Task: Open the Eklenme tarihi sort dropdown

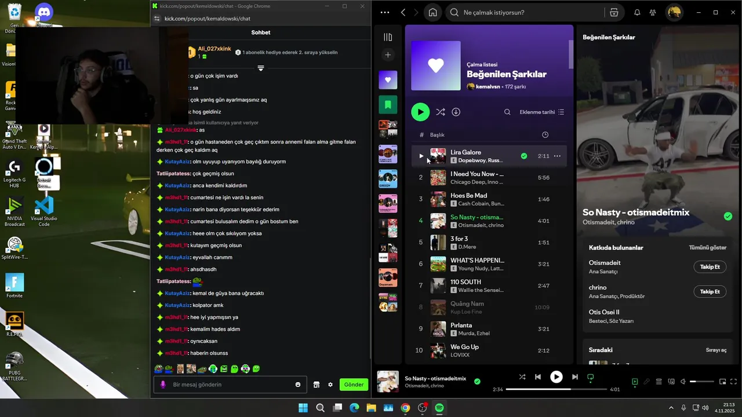Action: [542, 112]
